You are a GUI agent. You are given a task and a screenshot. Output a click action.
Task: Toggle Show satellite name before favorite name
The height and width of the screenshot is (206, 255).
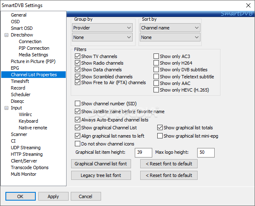tap(77, 111)
